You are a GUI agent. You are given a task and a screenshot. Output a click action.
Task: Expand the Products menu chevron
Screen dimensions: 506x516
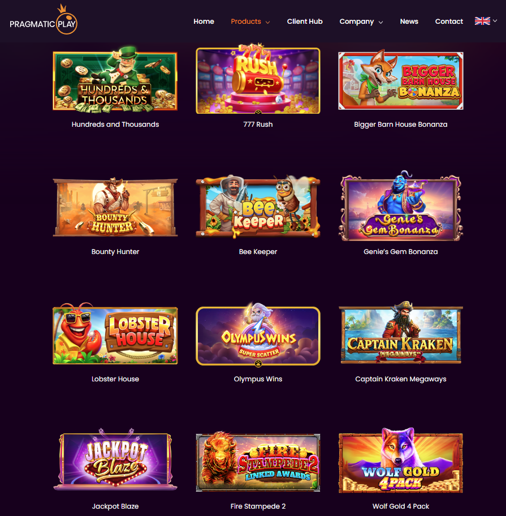pos(267,22)
